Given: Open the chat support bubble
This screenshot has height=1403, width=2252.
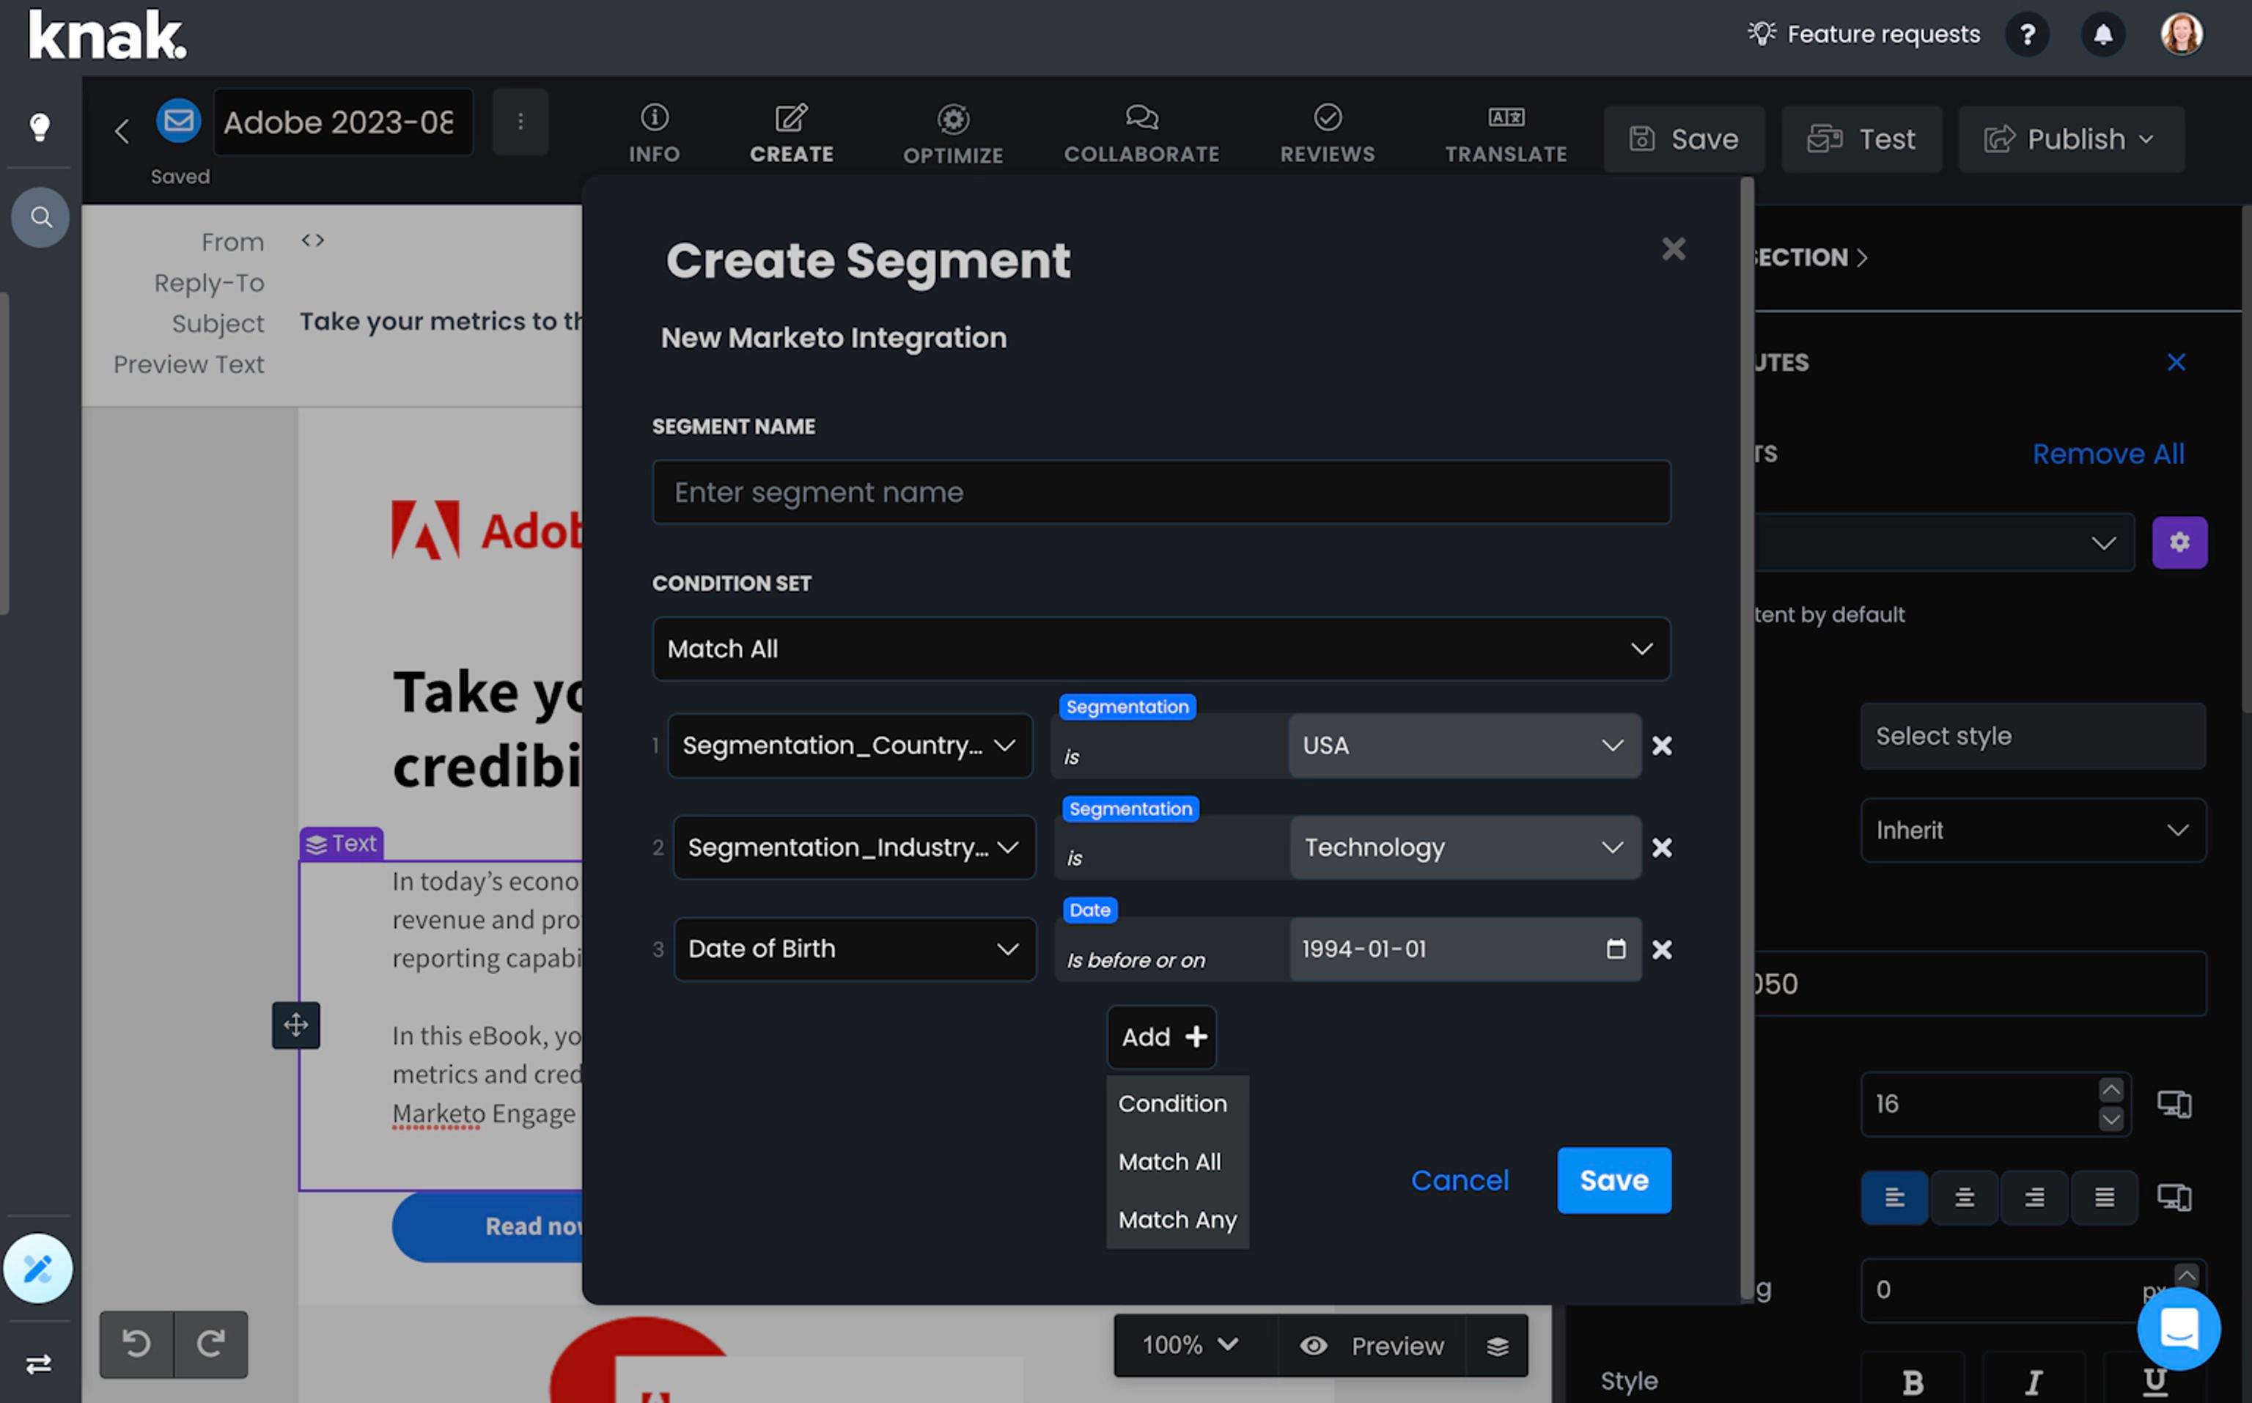Looking at the screenshot, I should [2178, 1329].
